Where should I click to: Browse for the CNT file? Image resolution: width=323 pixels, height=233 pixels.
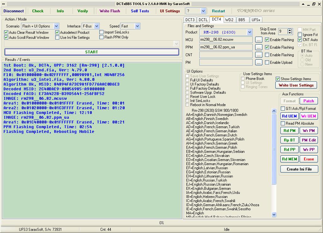click(259, 55)
